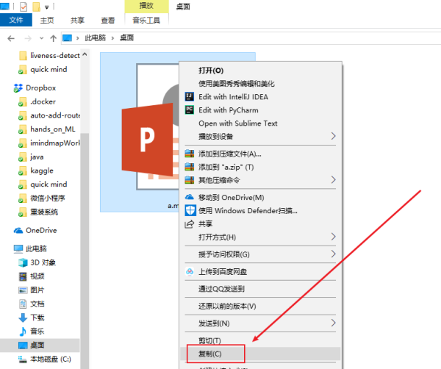The height and width of the screenshot is (369, 441).
Task: Click the new folder icon in title bar
Action: click(x=36, y=7)
